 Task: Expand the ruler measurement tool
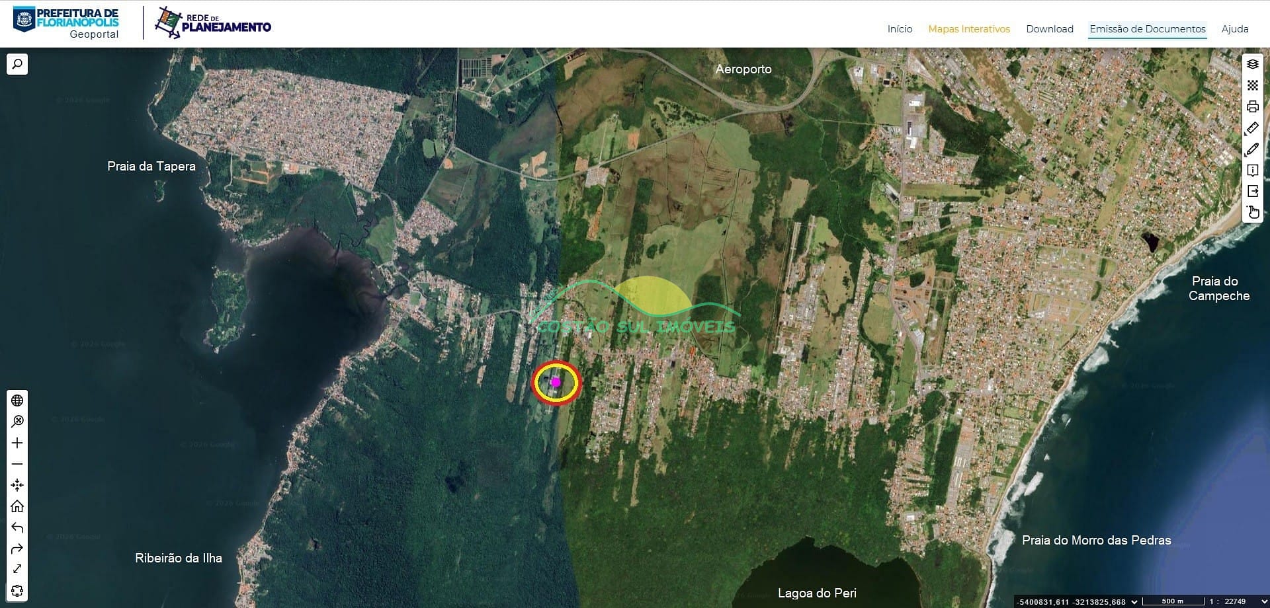click(1252, 128)
